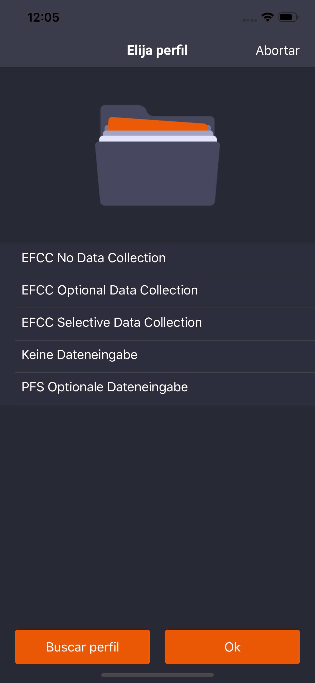Tap the 12:05 clock in the status bar
Screen dimensions: 315x683
[43, 18]
